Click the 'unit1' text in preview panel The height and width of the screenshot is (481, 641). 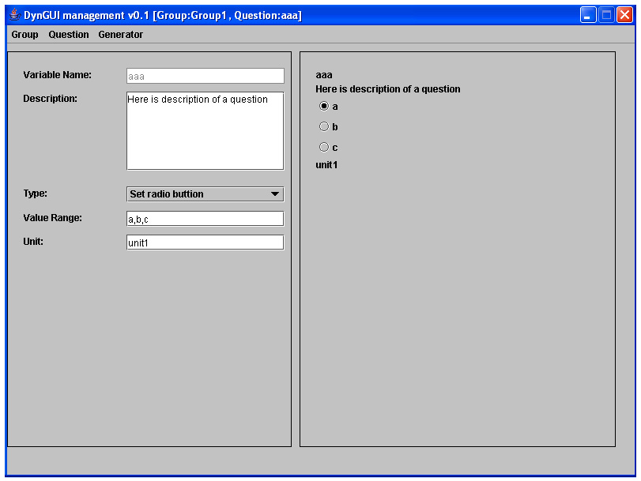[x=326, y=165]
